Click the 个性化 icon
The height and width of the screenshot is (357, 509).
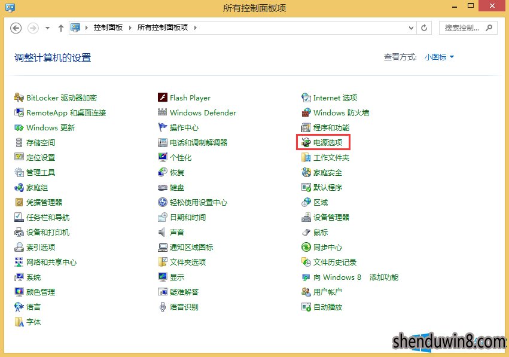point(162,157)
